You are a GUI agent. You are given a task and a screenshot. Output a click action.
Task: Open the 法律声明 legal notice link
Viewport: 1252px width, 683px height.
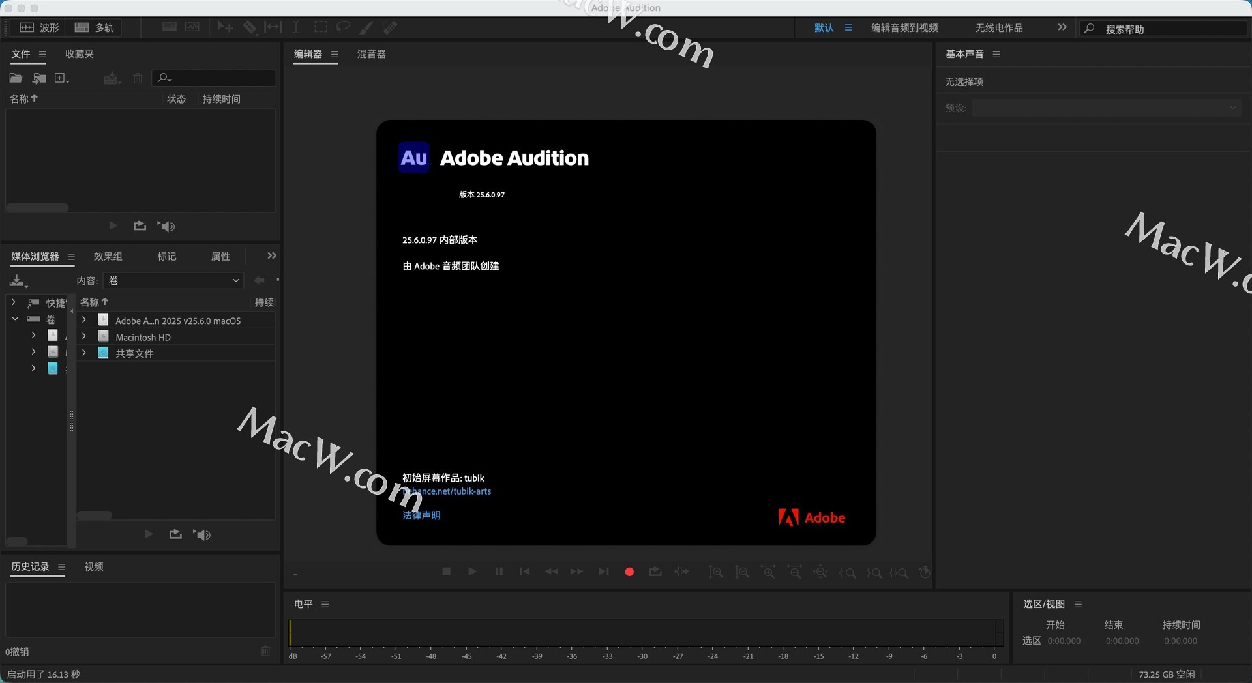point(421,515)
